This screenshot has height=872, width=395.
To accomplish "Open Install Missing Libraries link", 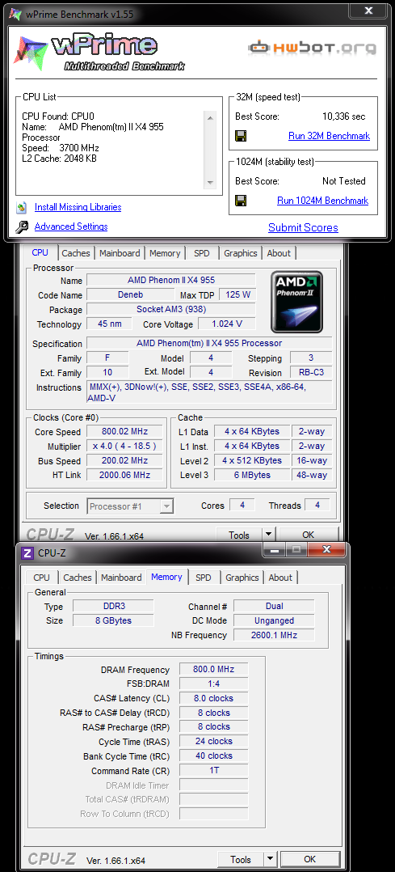I will 78,207.
